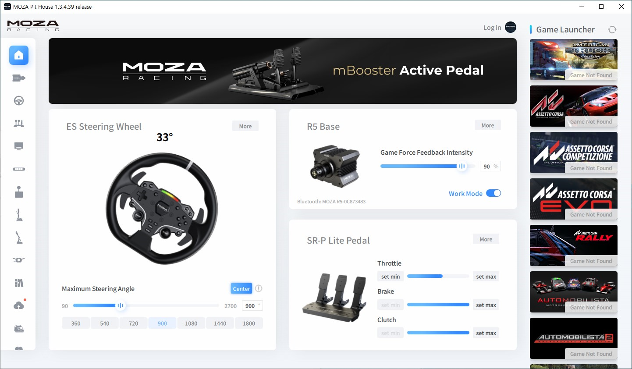Select 1800 degree steering angle preset
This screenshot has width=632, height=369.
[249, 323]
